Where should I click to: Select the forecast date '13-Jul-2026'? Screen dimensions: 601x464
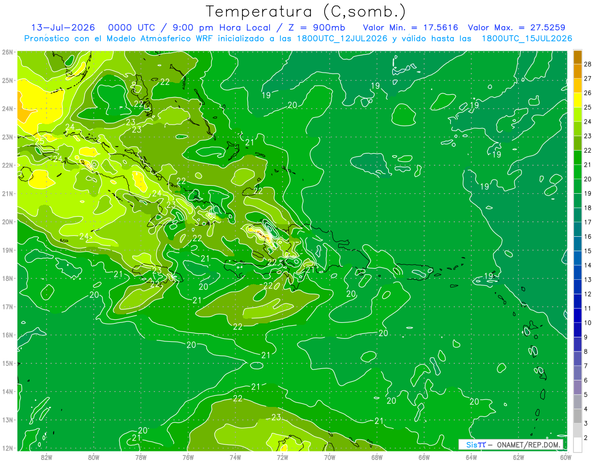tap(63, 28)
